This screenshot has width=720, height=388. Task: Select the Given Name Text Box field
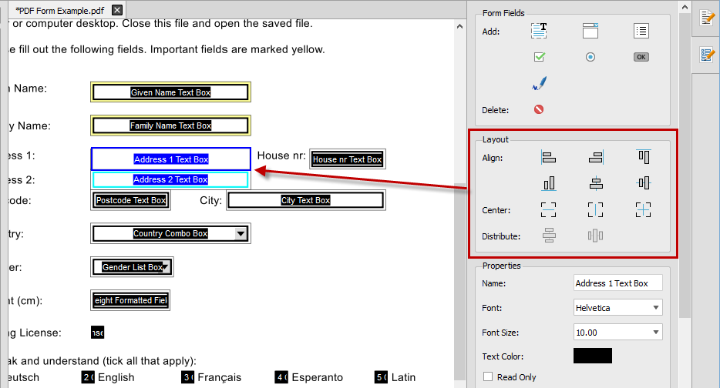pyautogui.click(x=170, y=92)
